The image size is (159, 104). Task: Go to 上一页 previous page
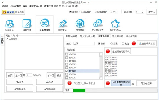(x=19, y=75)
